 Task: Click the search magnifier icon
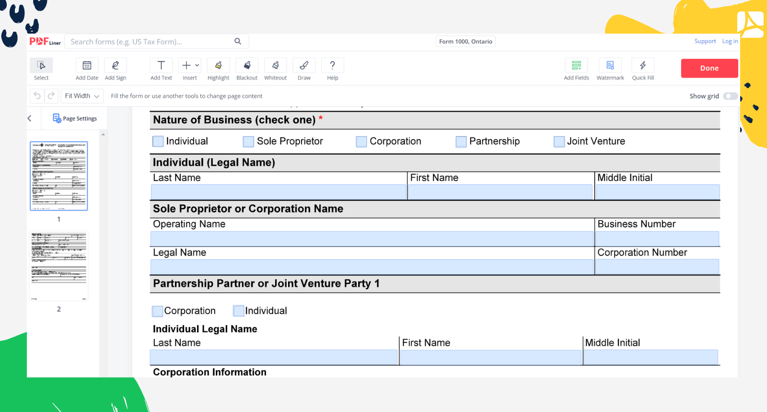tap(238, 42)
